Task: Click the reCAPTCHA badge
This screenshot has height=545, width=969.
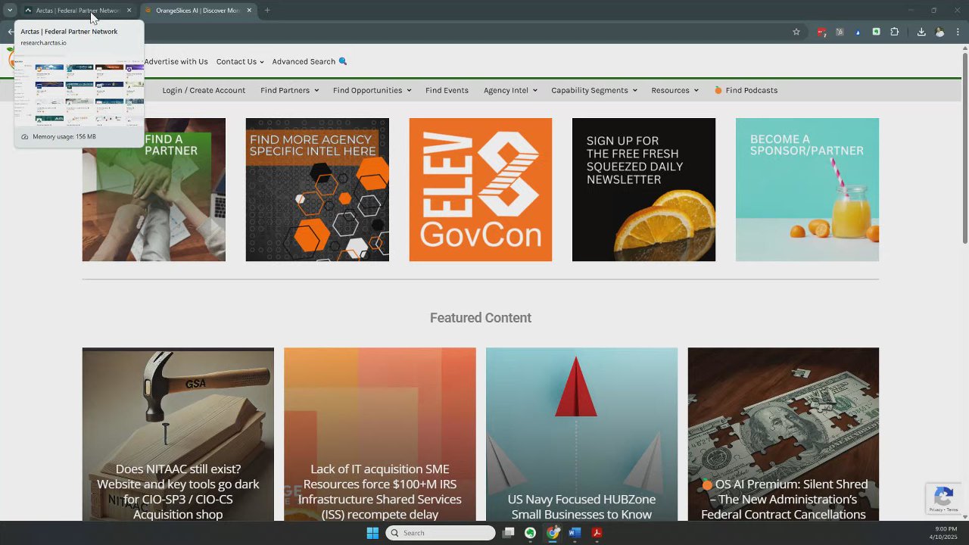Action: pyautogui.click(x=943, y=499)
